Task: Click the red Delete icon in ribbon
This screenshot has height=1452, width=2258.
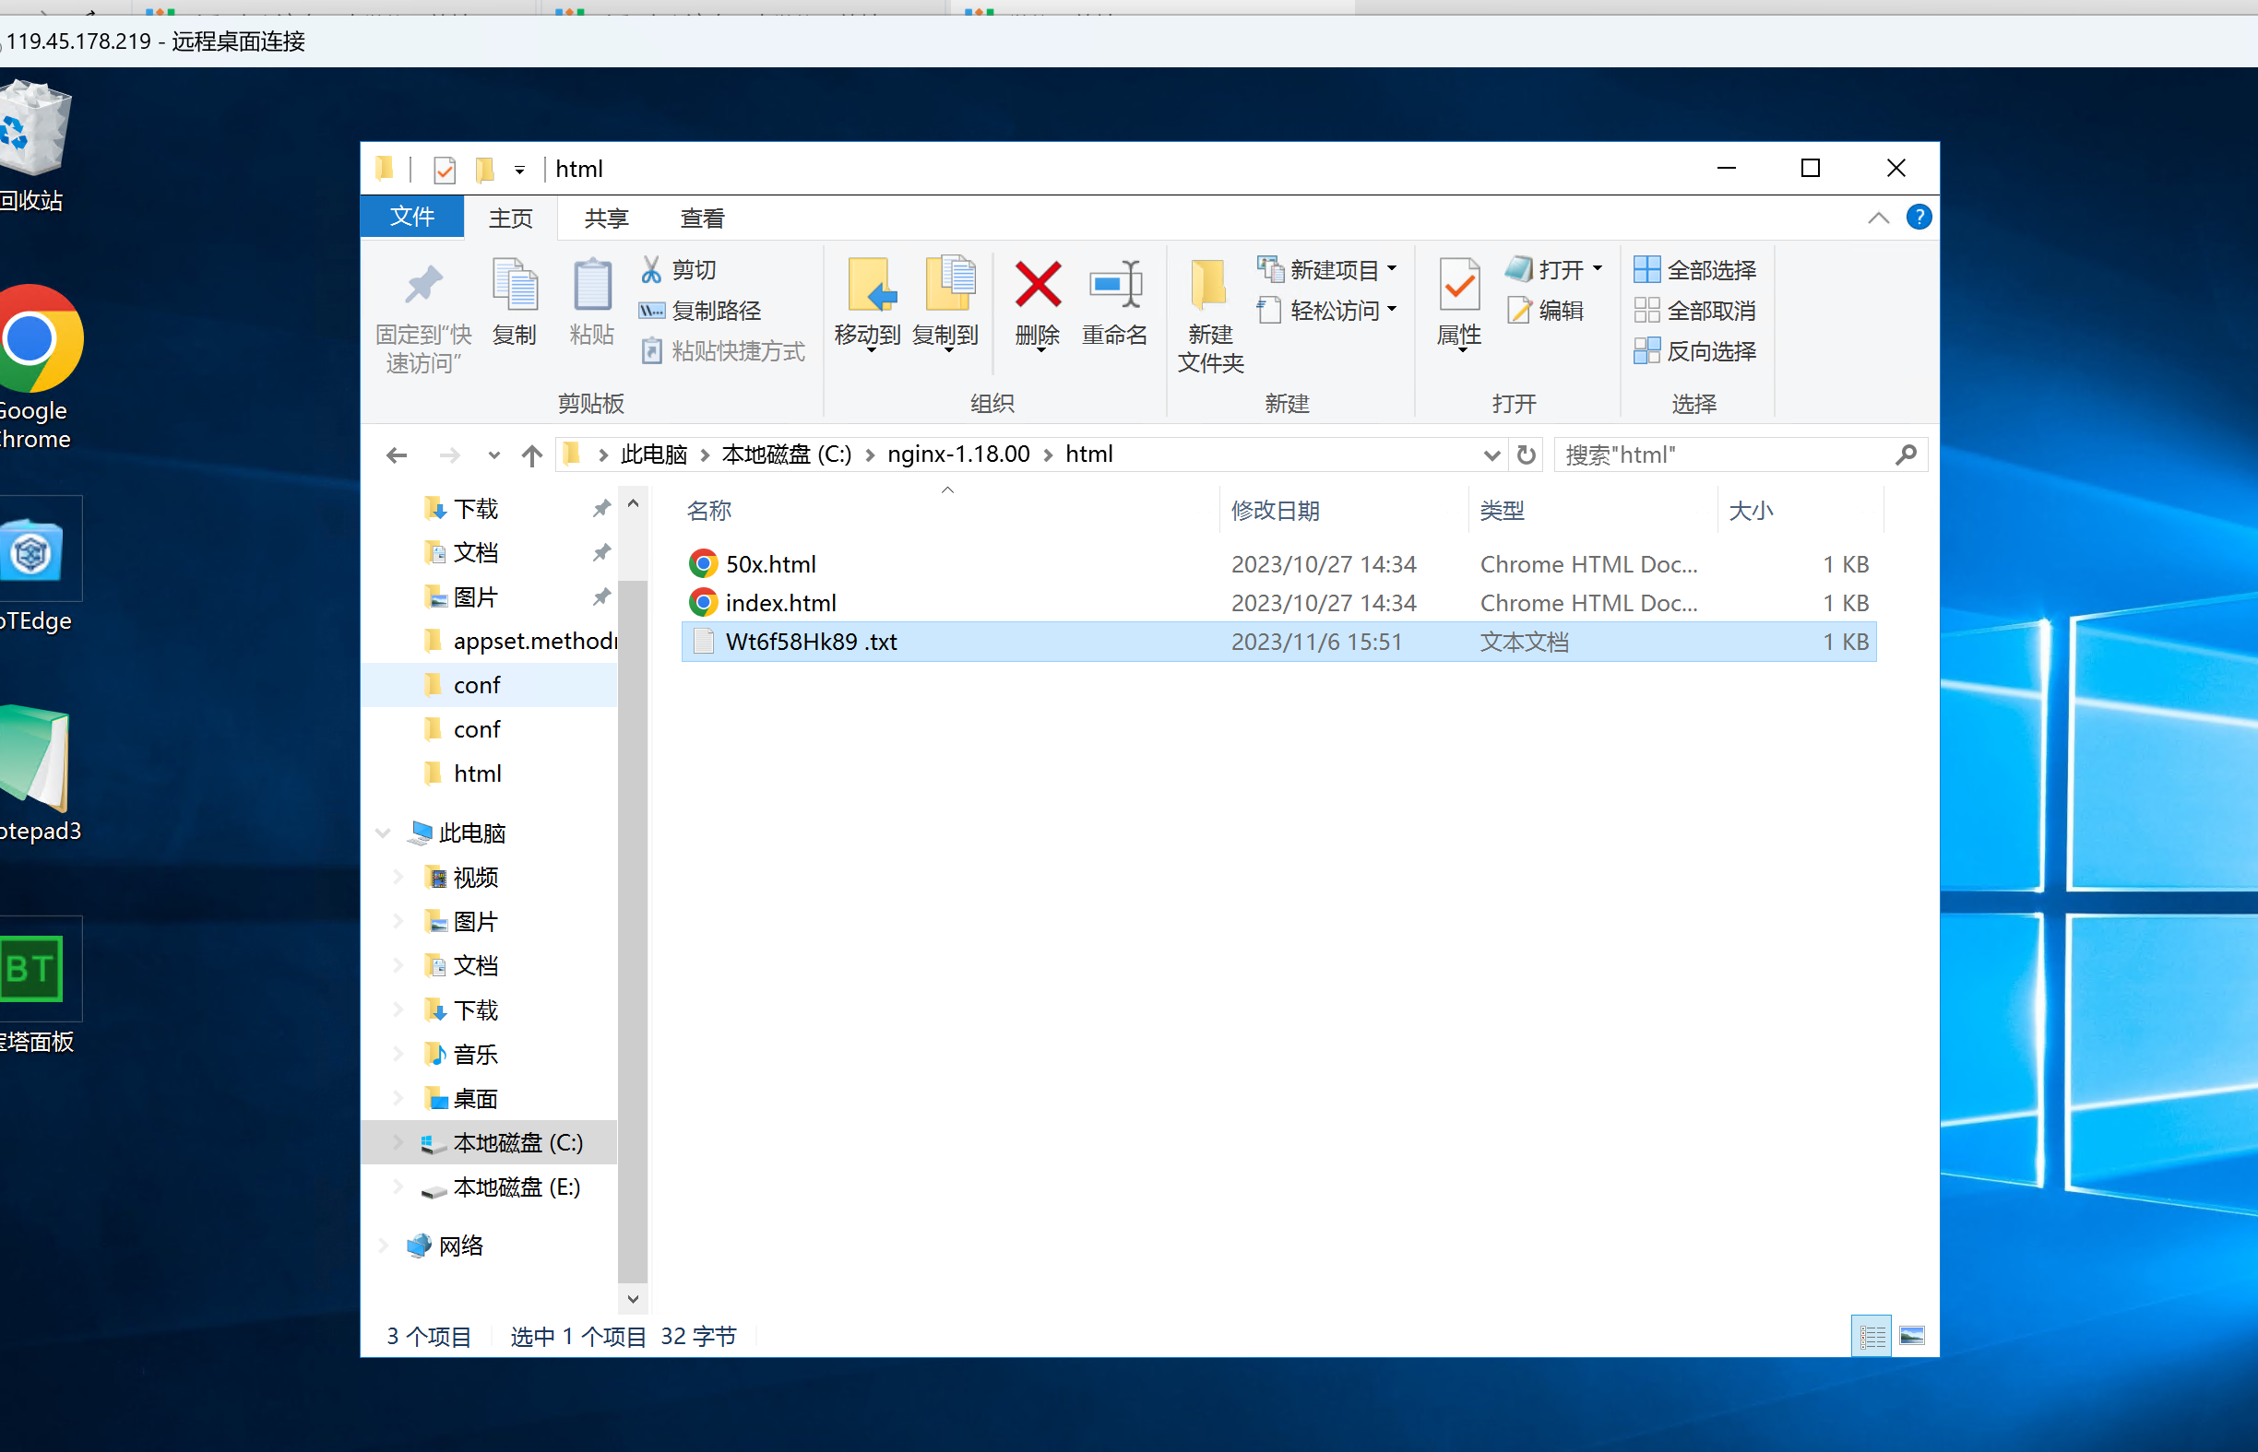Action: point(1038,286)
